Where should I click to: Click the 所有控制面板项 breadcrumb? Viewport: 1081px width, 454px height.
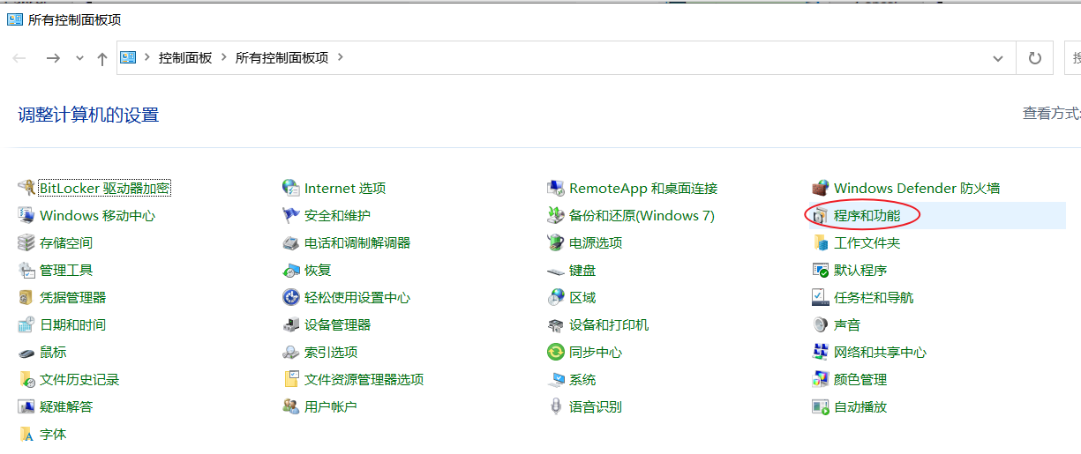click(282, 57)
